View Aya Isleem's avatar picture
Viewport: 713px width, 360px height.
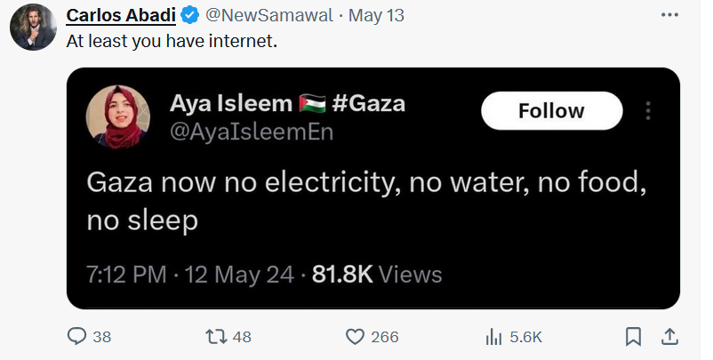pos(117,116)
